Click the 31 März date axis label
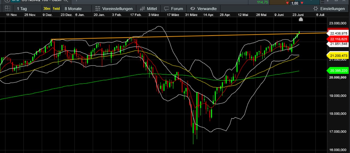 point(191,15)
